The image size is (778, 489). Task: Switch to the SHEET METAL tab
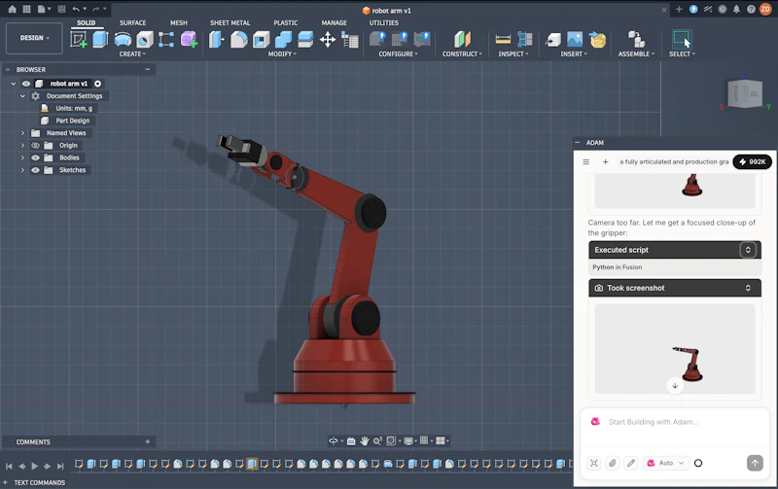tap(230, 22)
